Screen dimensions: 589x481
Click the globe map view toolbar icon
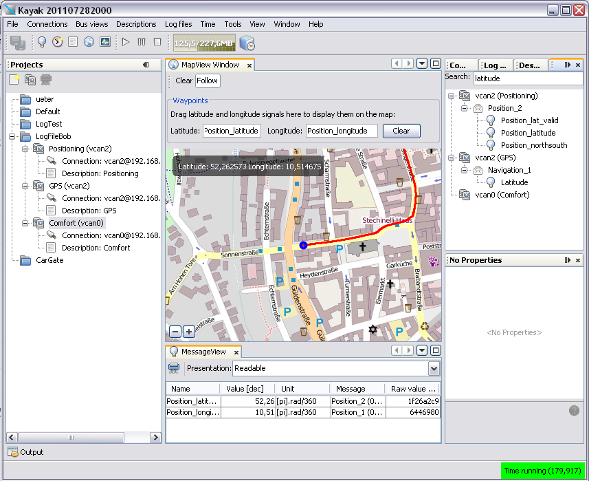(x=89, y=42)
